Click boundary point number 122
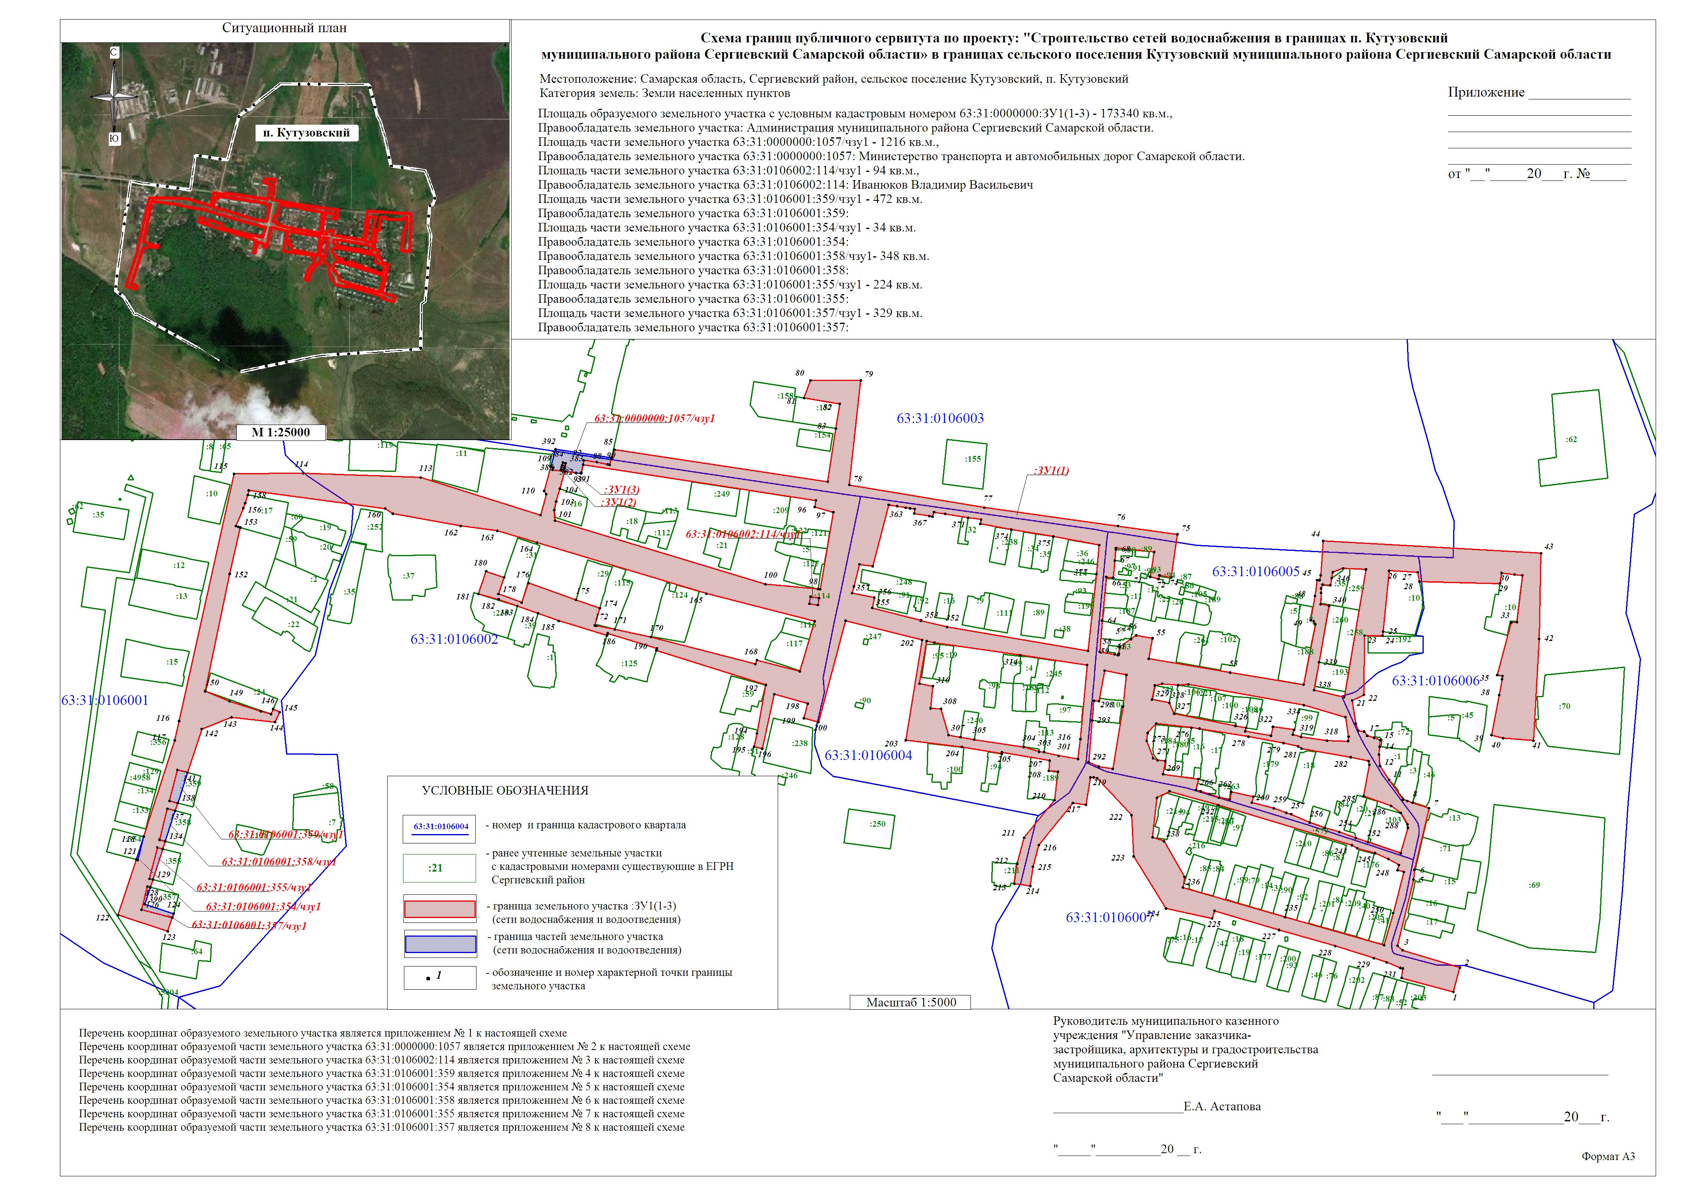1685x1191 pixels. pos(102,917)
